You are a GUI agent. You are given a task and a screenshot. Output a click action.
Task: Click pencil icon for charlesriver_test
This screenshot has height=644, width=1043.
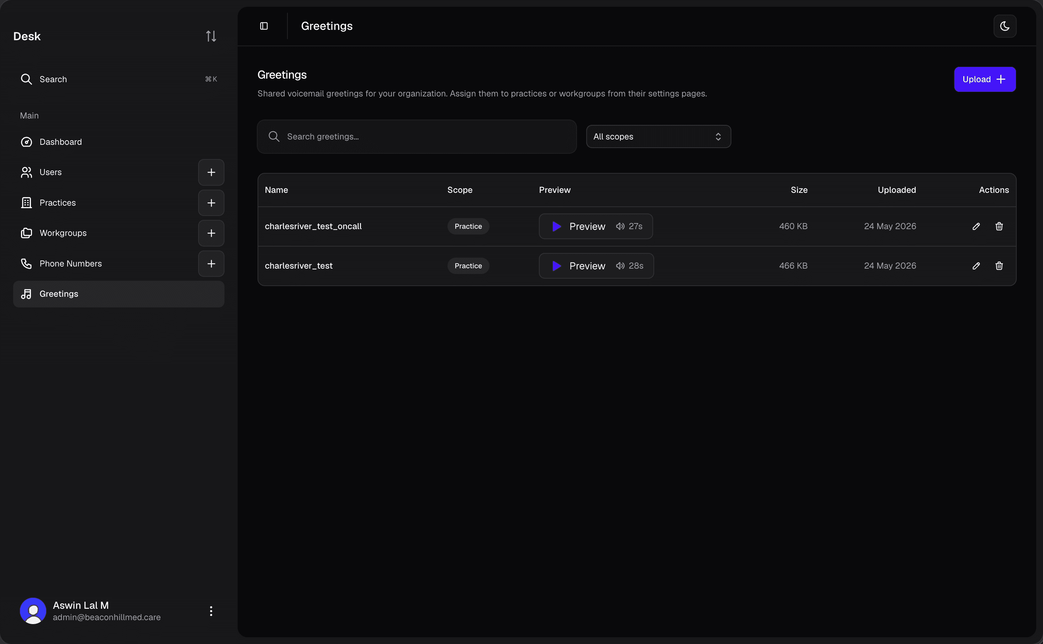click(976, 266)
